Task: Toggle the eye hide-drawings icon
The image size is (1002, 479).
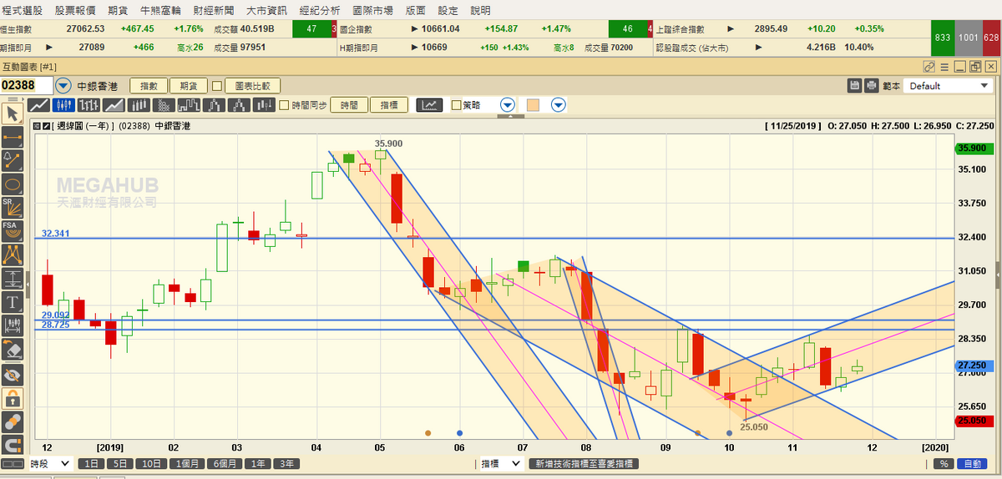Action: (x=13, y=373)
